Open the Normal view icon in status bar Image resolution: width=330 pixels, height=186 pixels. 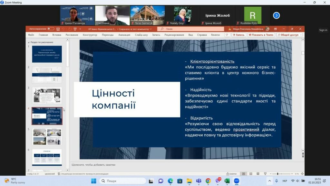tap(244, 173)
